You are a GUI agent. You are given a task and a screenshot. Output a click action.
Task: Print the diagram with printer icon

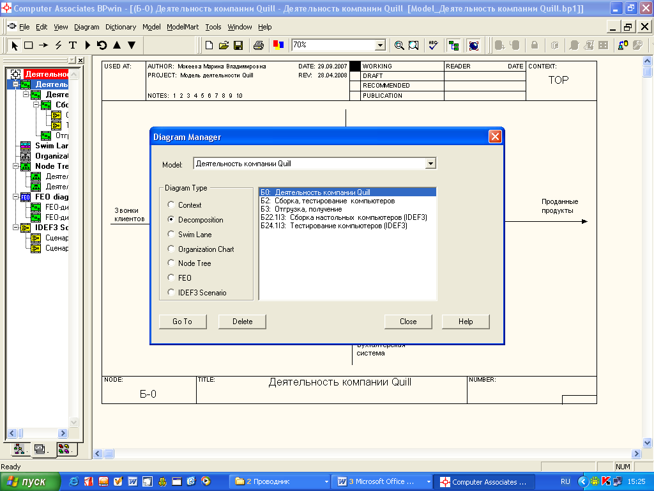[x=259, y=45]
